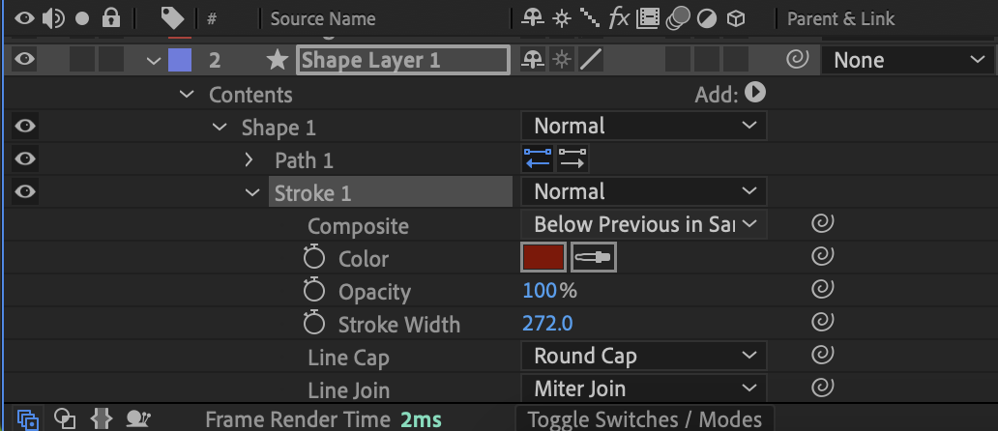Click the Label tag column header icon
This screenshot has width=998, height=431.
pos(172,18)
